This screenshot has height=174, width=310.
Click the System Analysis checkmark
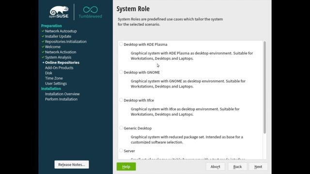click(43, 57)
